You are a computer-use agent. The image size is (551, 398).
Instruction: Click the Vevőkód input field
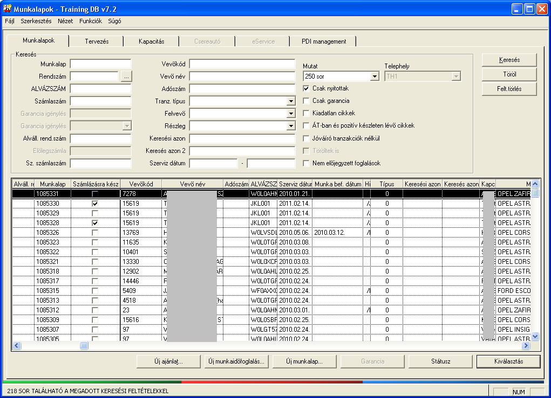pyautogui.click(x=242, y=64)
